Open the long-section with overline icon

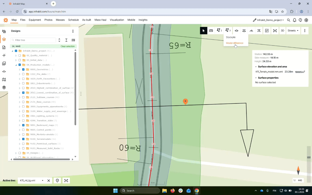click(x=259, y=31)
